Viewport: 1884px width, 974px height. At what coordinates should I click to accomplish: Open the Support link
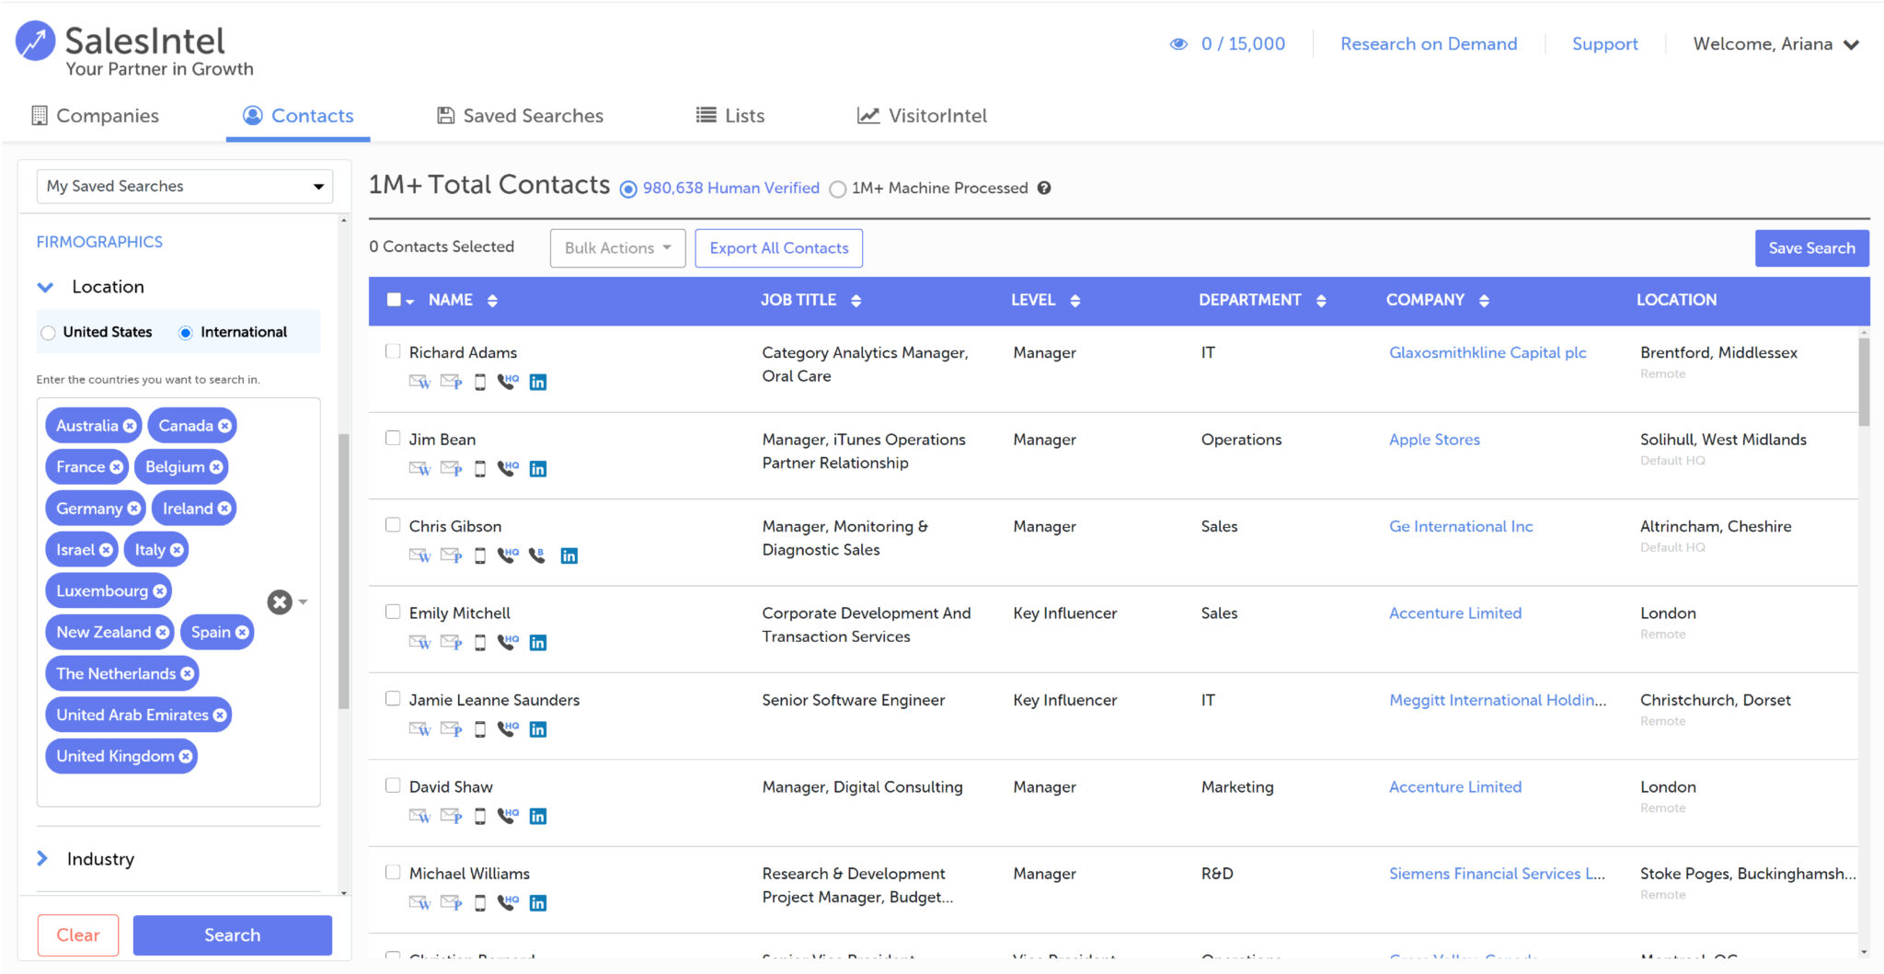click(x=1604, y=43)
